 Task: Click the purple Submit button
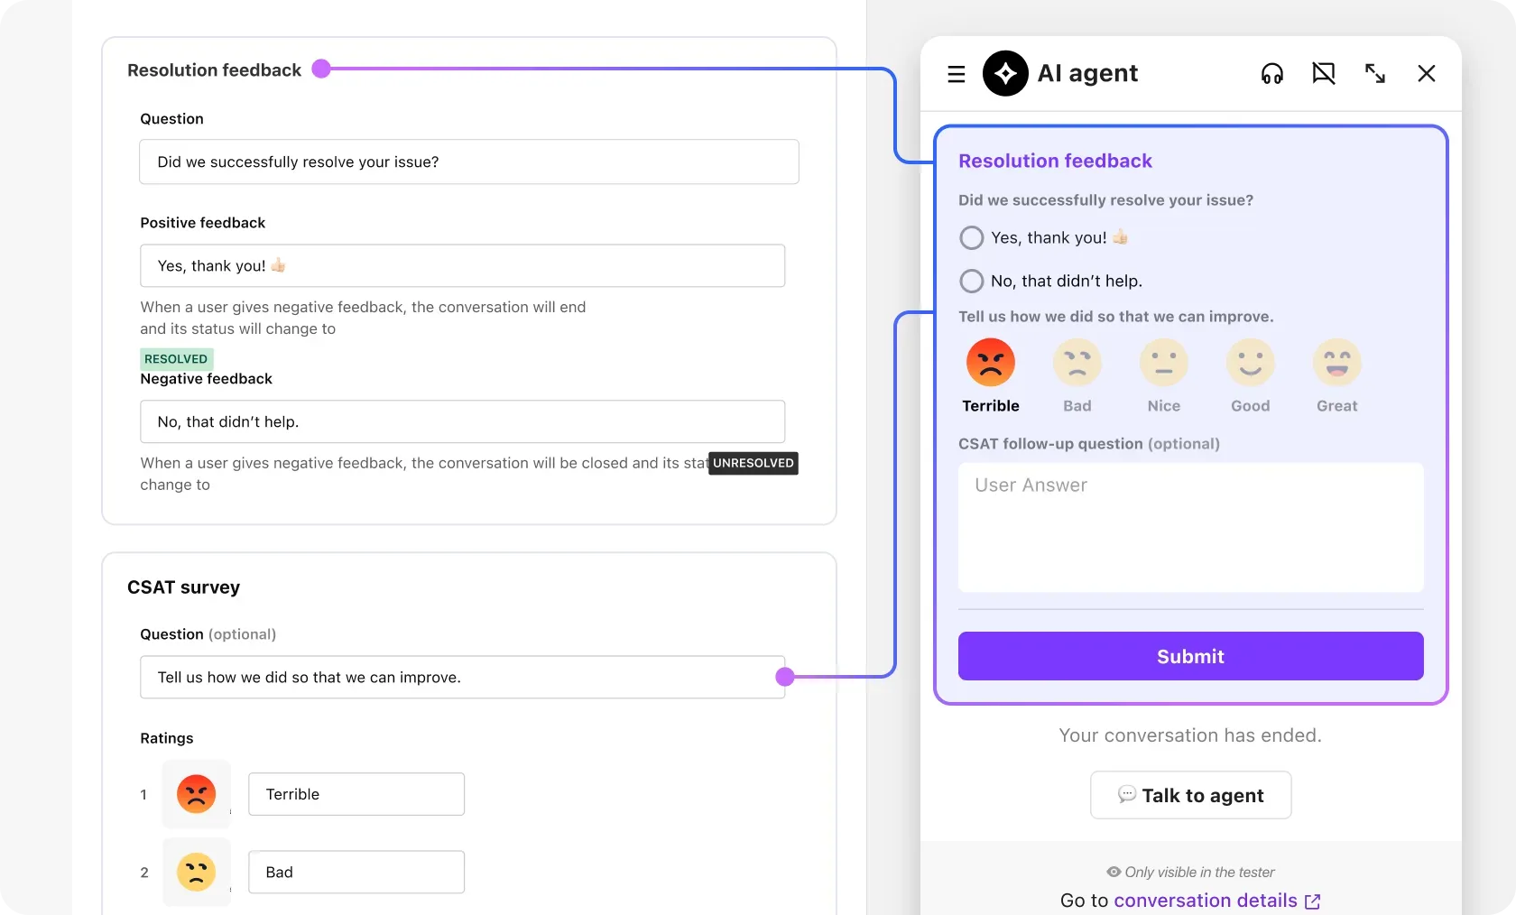coord(1189,656)
